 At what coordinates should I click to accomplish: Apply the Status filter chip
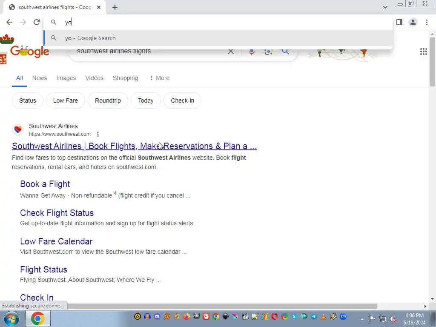pyautogui.click(x=28, y=100)
